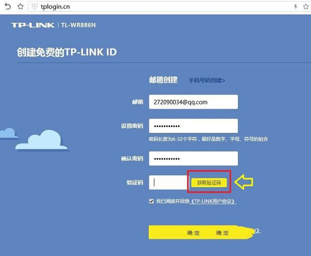Toggle the 我已阅读并同意 agreement checkbox

point(151,201)
